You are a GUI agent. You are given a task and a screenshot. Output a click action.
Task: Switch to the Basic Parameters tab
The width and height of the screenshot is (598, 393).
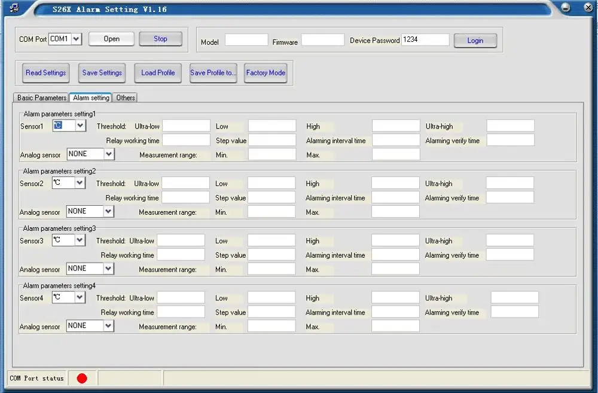pos(41,98)
